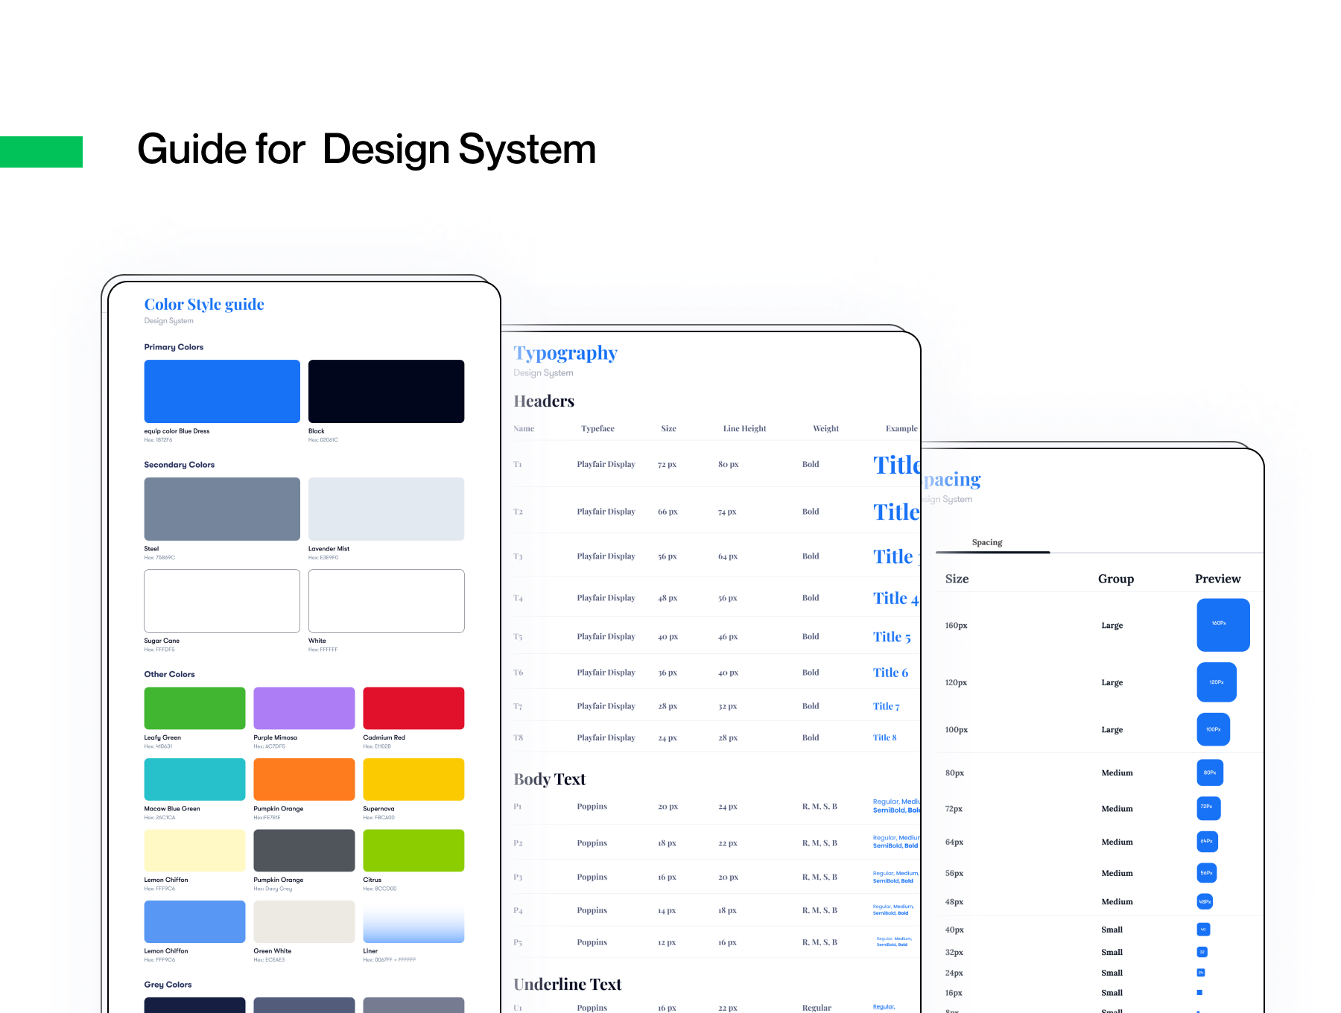The width and height of the screenshot is (1341, 1013).
Task: Pick the Steel secondary color swatch
Action: [x=222, y=509]
